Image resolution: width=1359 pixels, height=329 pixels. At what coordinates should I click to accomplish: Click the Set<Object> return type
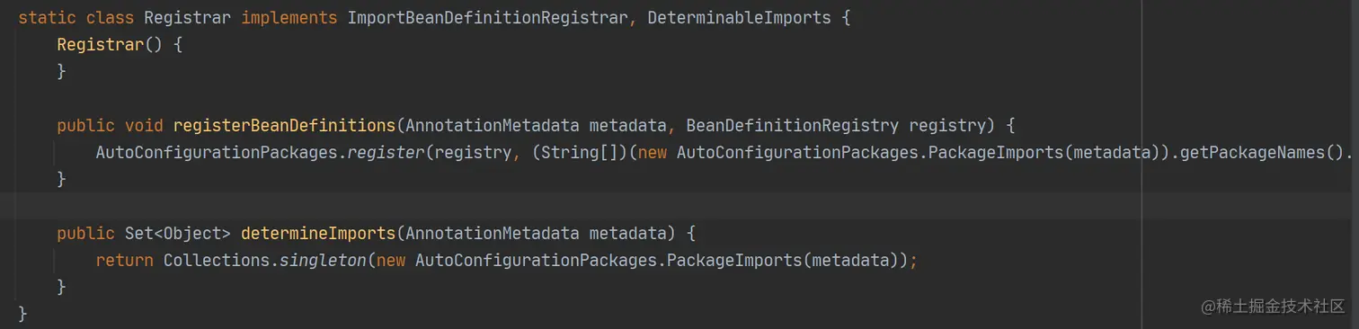[177, 233]
